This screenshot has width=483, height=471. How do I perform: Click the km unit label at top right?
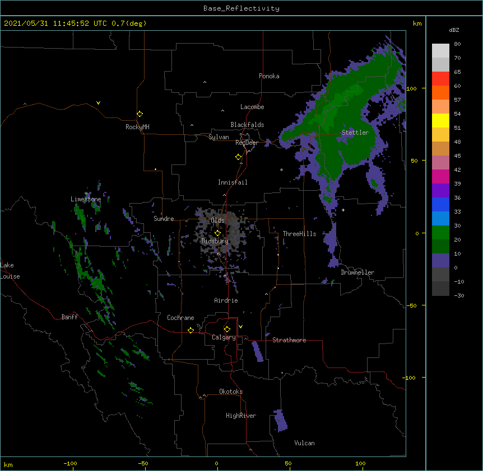[x=417, y=23]
